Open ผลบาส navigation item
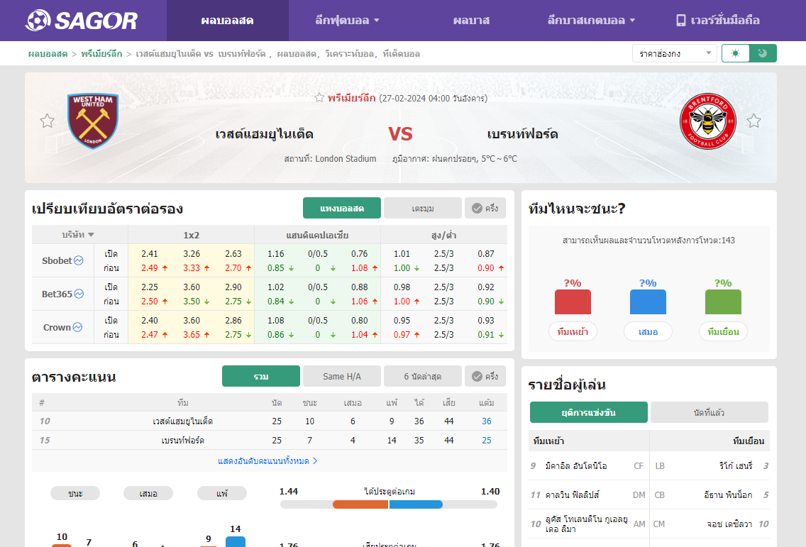Viewport: 806px width, 547px height. 471,21
